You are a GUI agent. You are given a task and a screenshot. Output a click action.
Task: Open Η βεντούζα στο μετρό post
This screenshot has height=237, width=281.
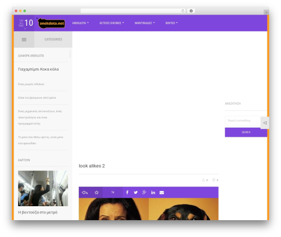[38, 212]
